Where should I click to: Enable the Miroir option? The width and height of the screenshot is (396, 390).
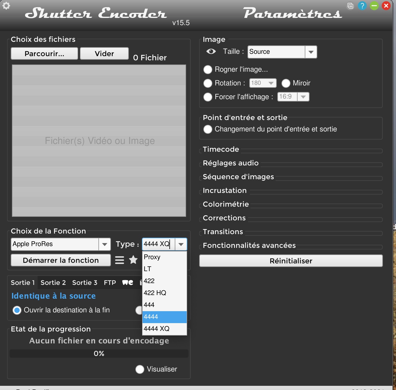286,83
